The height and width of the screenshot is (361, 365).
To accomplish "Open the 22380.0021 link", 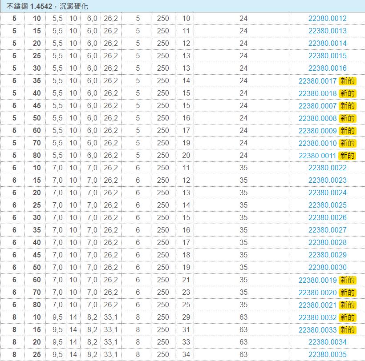I will (317, 305).
